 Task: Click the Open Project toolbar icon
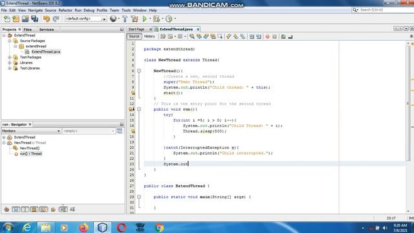click(25, 19)
